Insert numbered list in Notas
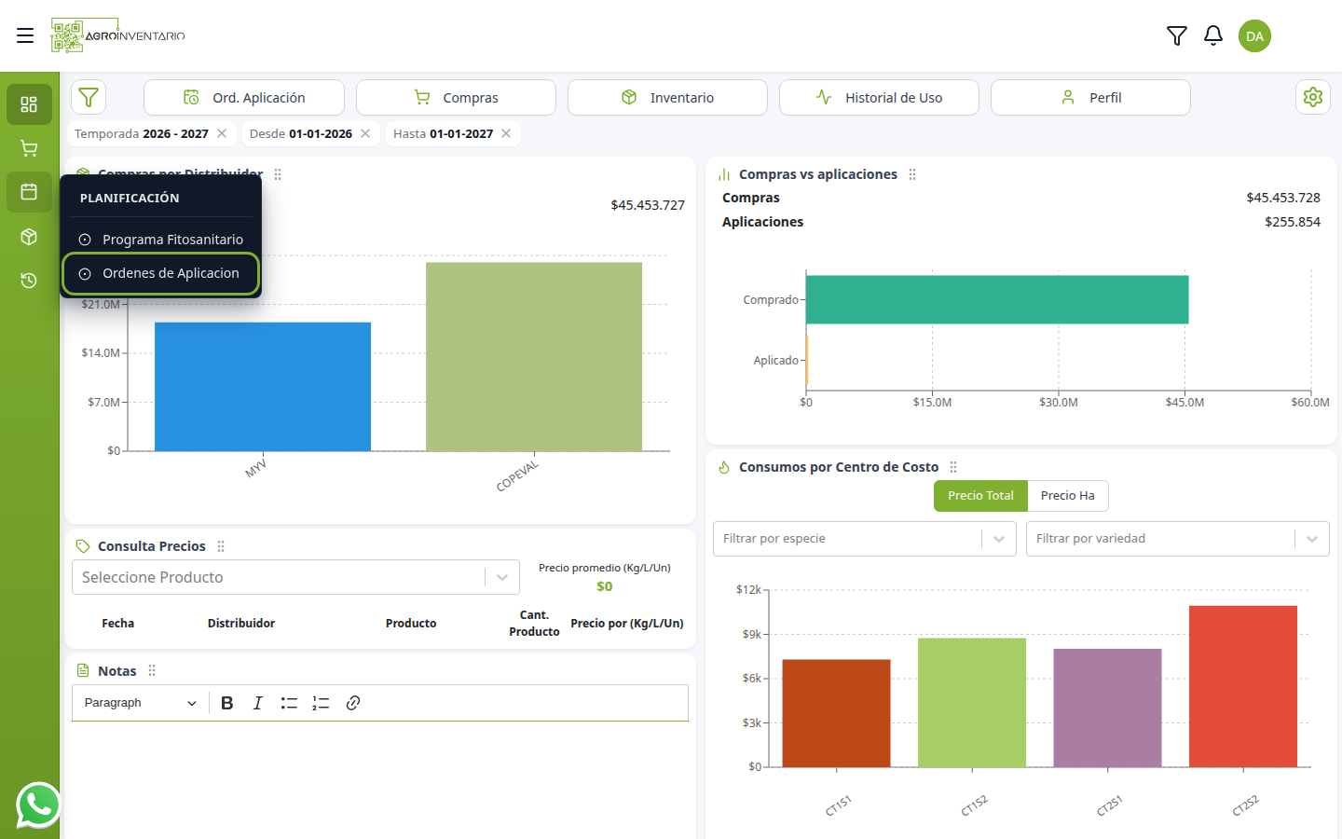 pos(321,703)
